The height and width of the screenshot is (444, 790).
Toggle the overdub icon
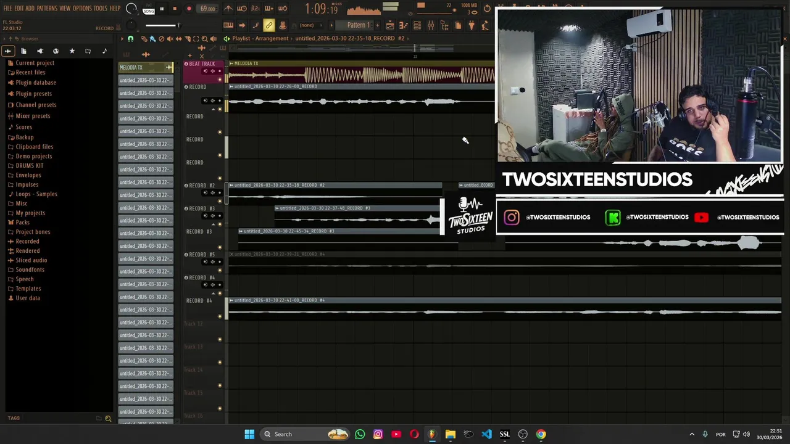pyautogui.click(x=269, y=9)
